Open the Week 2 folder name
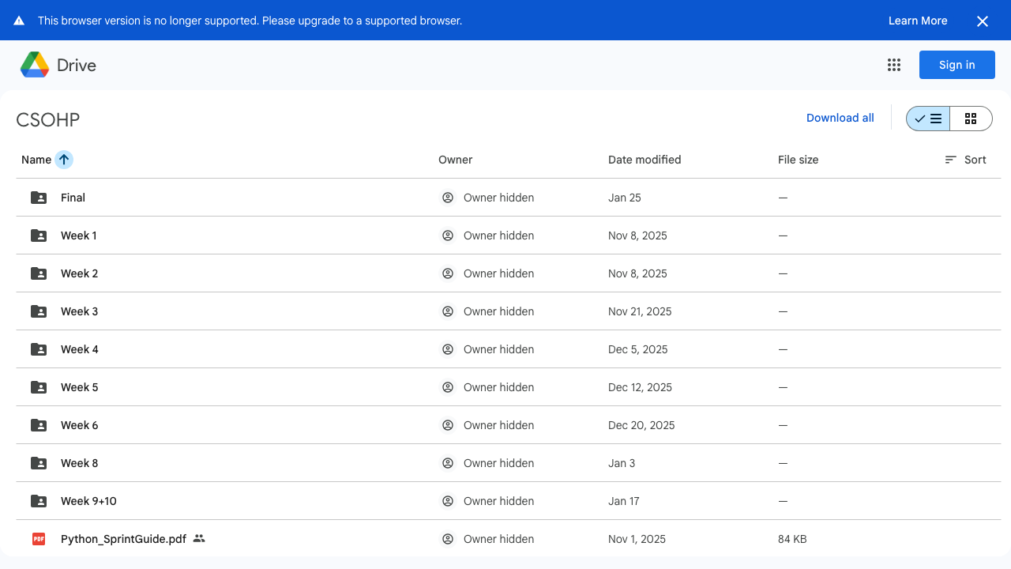Viewport: 1011px width, 569px height. (80, 273)
